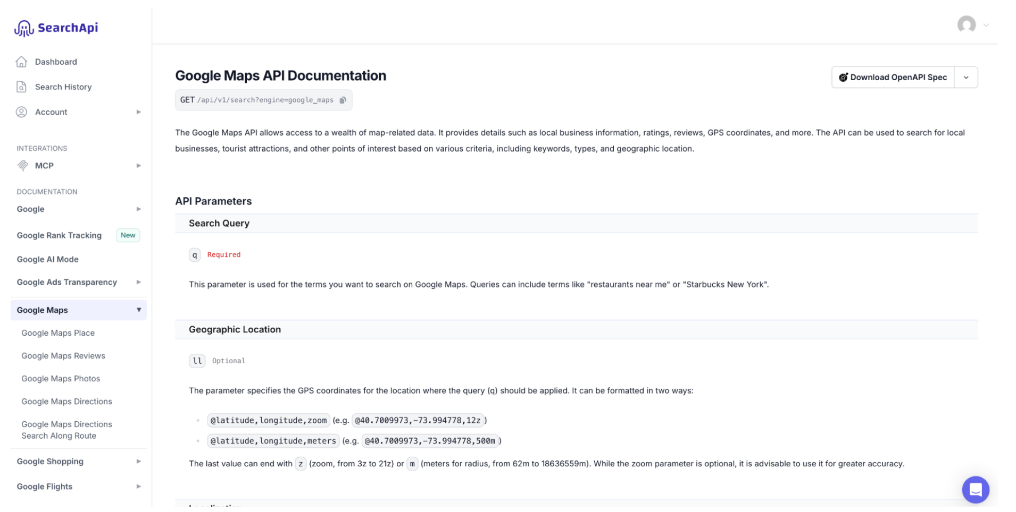
Task: Collapse the Google Maps section
Action: pyautogui.click(x=138, y=310)
